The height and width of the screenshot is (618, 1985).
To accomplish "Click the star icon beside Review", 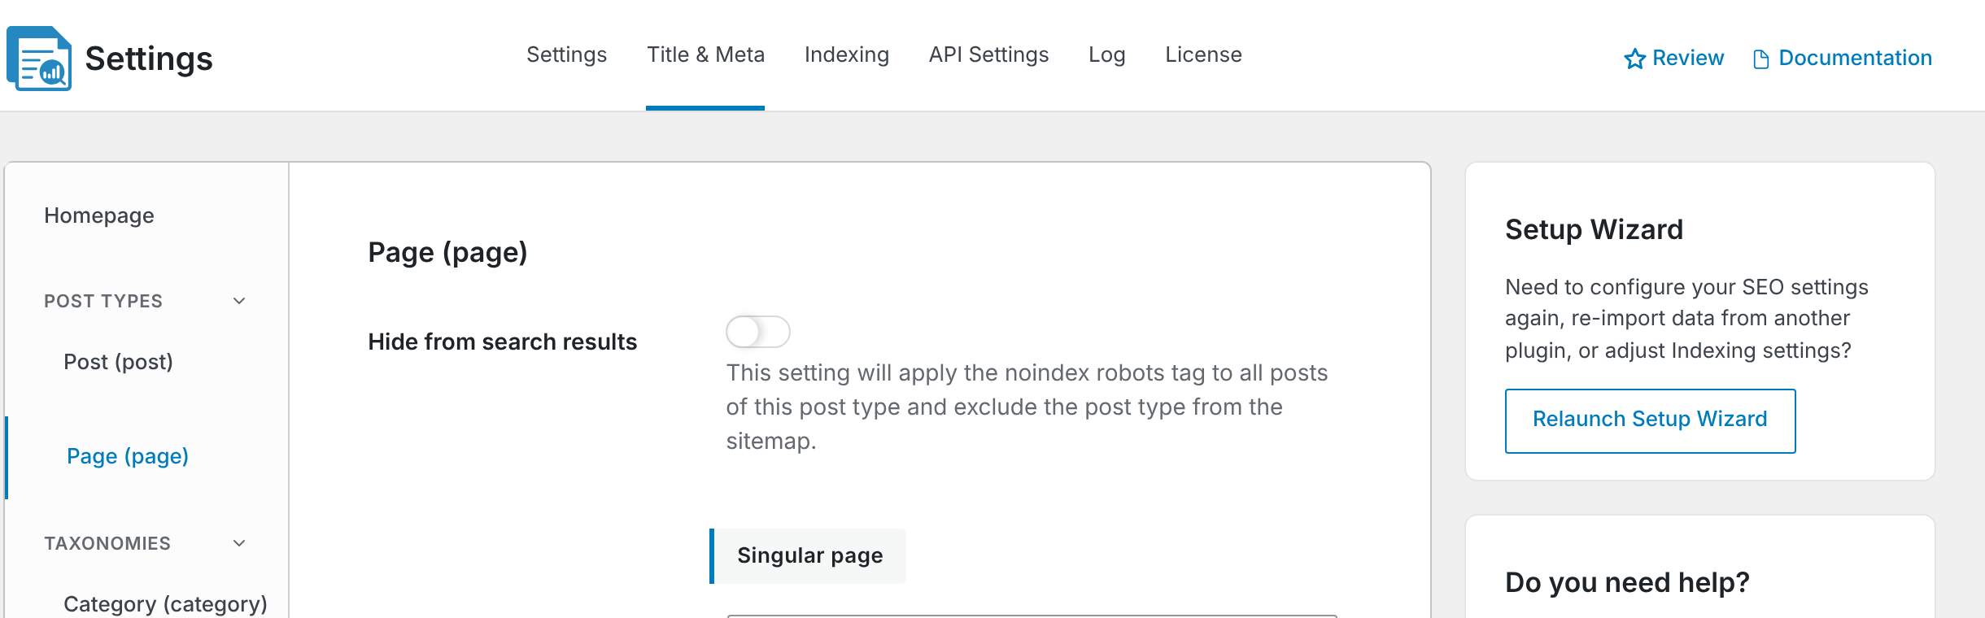I will [x=1634, y=59].
